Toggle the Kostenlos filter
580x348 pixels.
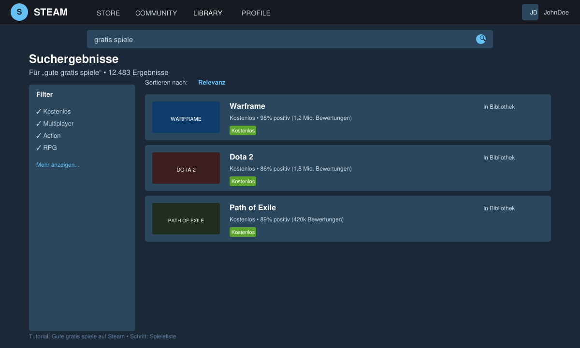coord(53,112)
